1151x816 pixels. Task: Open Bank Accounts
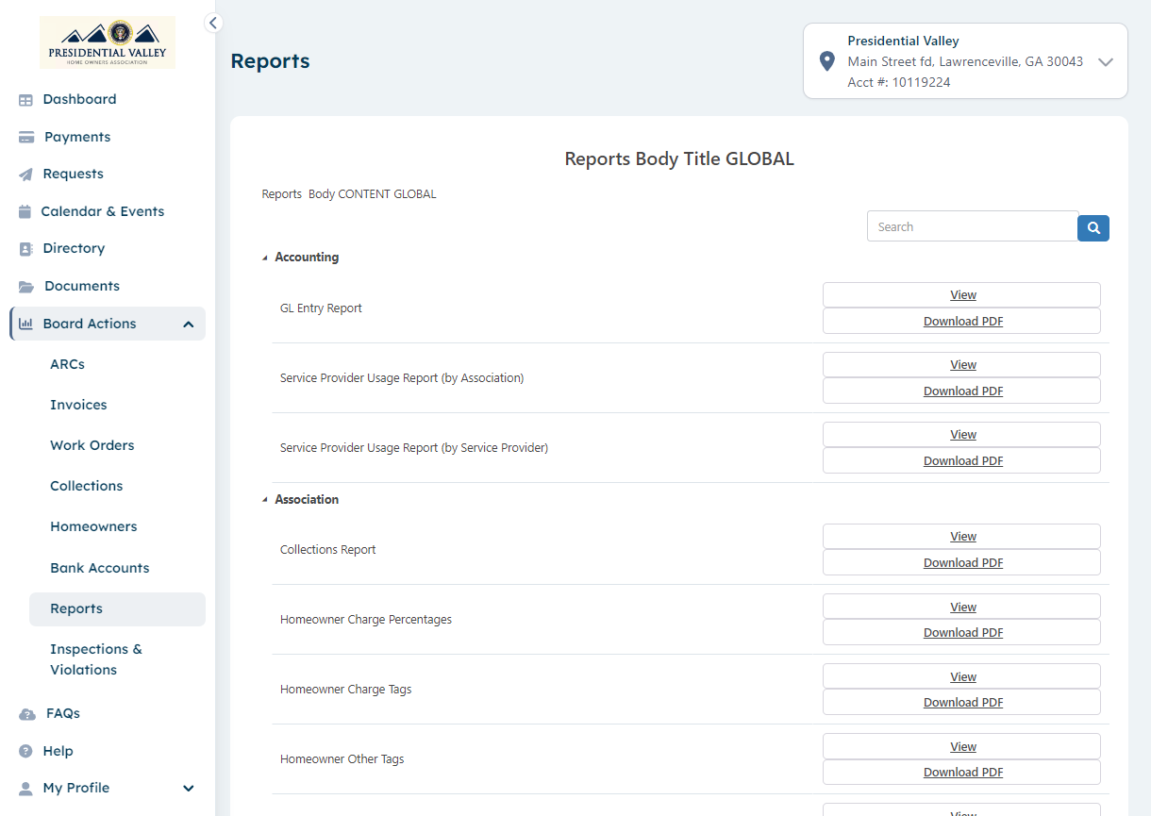(x=99, y=568)
